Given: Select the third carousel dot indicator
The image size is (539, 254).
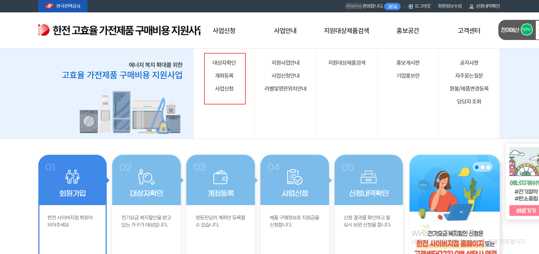Looking at the screenshot, I should point(488,167).
